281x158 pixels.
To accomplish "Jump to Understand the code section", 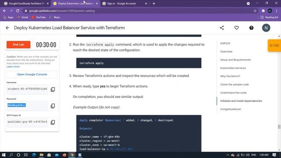I will click(x=233, y=93).
